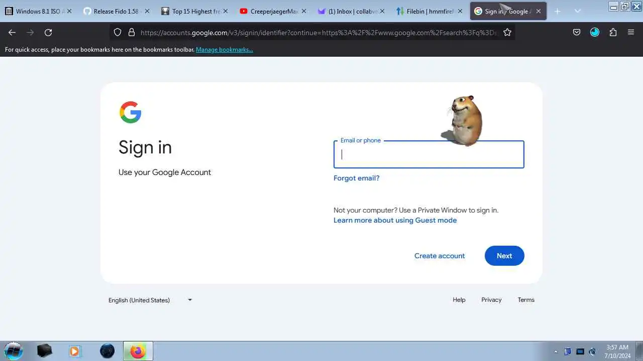Open the network tray icon
Viewport: 643px width, 361px height.
[x=580, y=351]
